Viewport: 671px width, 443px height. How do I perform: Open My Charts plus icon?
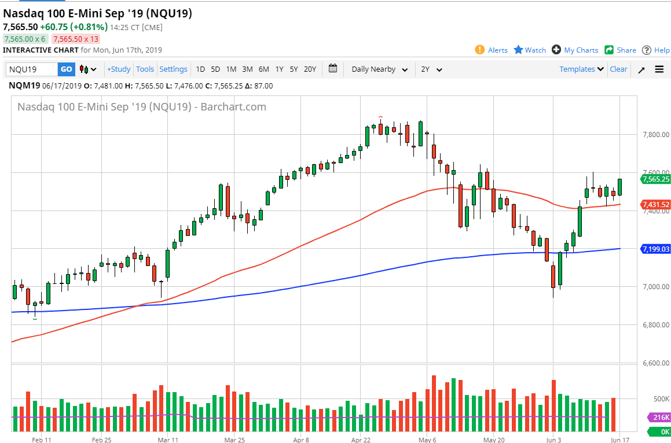click(556, 50)
